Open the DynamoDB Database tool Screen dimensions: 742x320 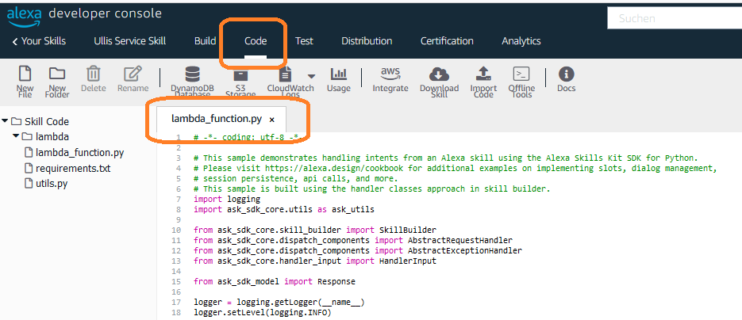point(192,74)
